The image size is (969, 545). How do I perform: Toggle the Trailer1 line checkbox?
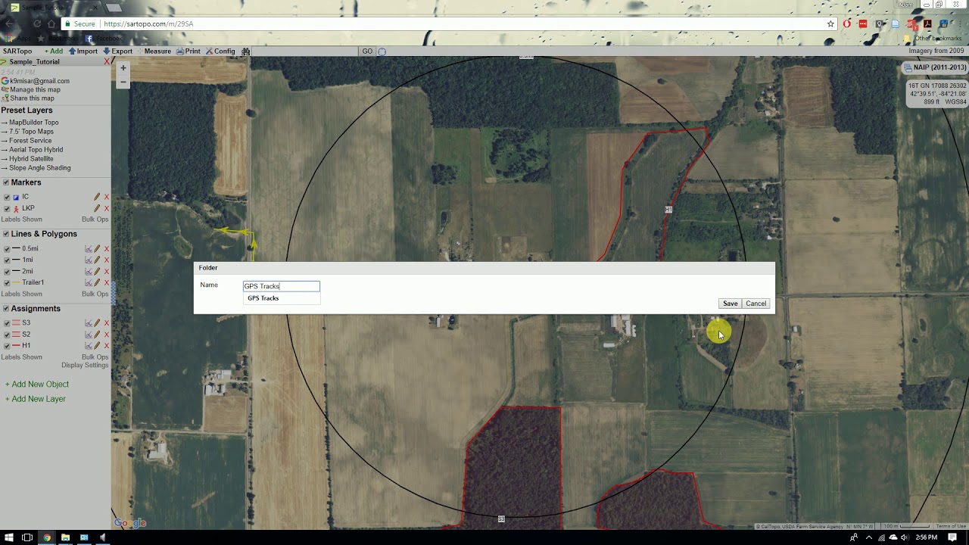click(x=7, y=282)
